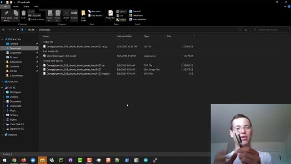Open Local Disk (C:) in sidebar
This screenshot has width=291, height=164.
point(17,124)
